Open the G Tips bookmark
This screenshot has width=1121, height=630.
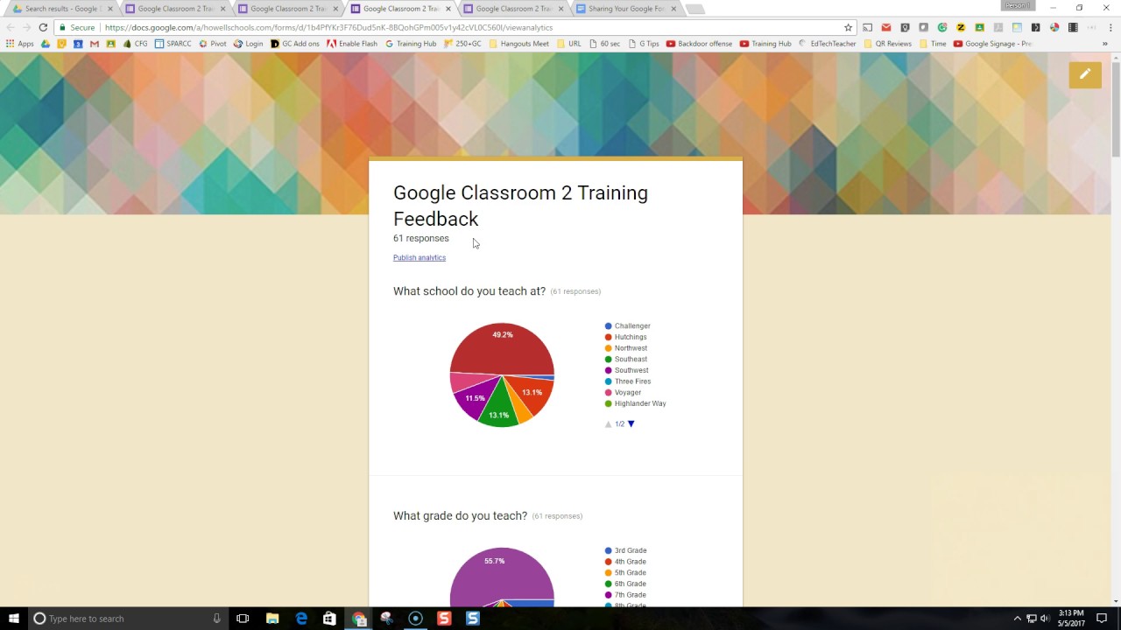tap(644, 44)
